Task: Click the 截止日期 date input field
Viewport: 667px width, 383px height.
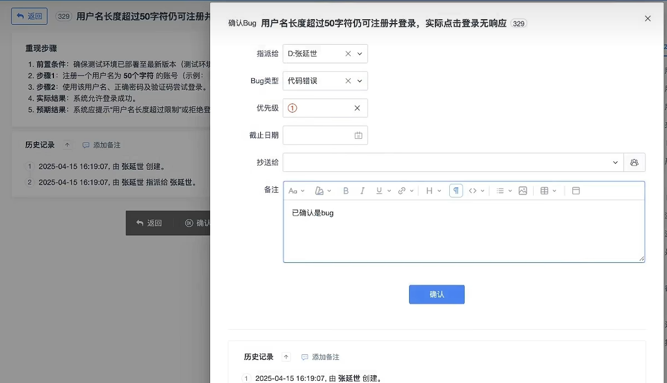Action: click(325, 135)
